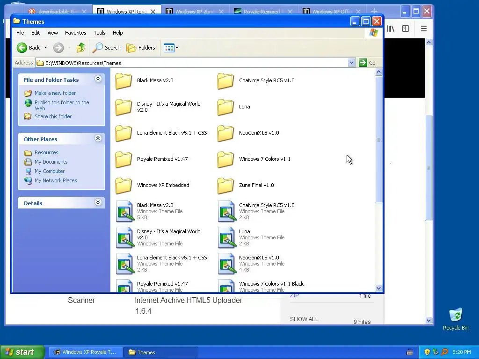This screenshot has width=479, height=359.
Task: Go up one folder level
Action: tap(80, 48)
